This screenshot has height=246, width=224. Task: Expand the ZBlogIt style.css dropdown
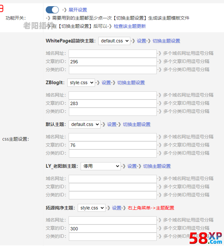point(81,83)
